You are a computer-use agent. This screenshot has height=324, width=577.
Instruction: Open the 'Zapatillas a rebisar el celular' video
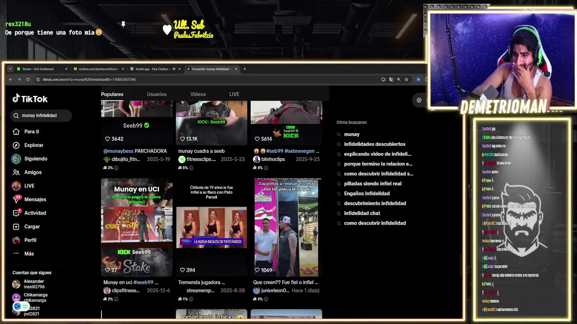[286, 227]
